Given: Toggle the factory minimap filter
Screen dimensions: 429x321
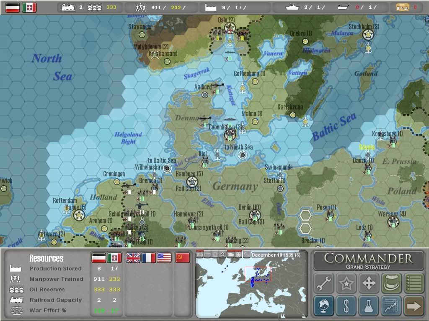Looking at the screenshot, I should click(207, 255).
